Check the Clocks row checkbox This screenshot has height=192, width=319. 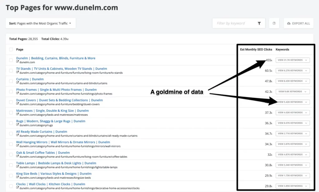pos(11,186)
